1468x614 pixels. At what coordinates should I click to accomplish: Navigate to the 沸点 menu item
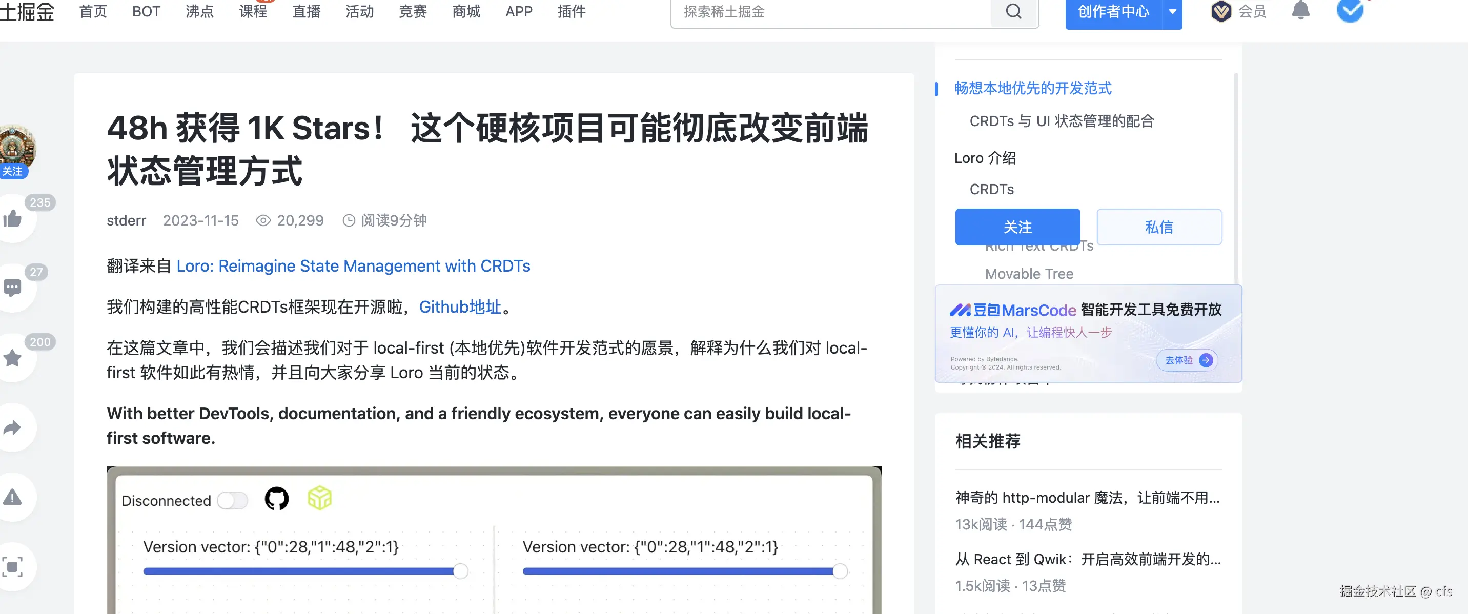[199, 11]
